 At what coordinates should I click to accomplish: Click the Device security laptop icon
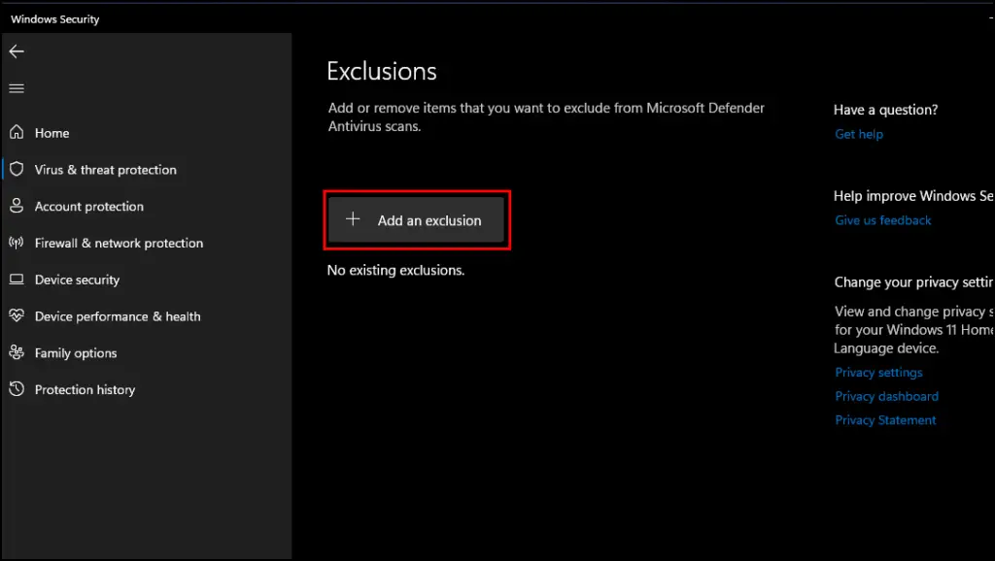(x=17, y=280)
